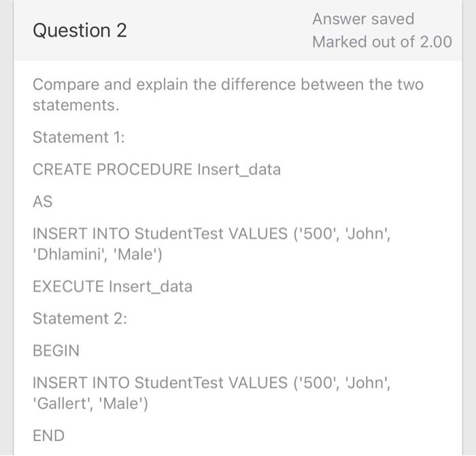Click the "Answer saved" status text

point(363,19)
